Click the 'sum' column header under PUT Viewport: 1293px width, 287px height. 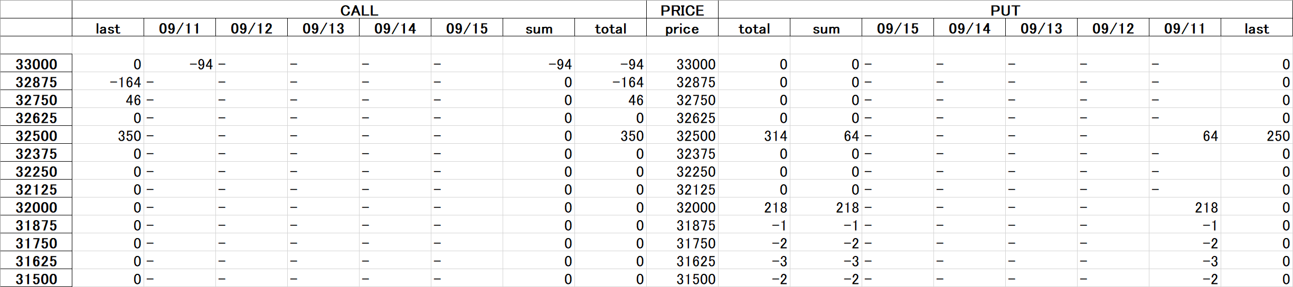(826, 28)
